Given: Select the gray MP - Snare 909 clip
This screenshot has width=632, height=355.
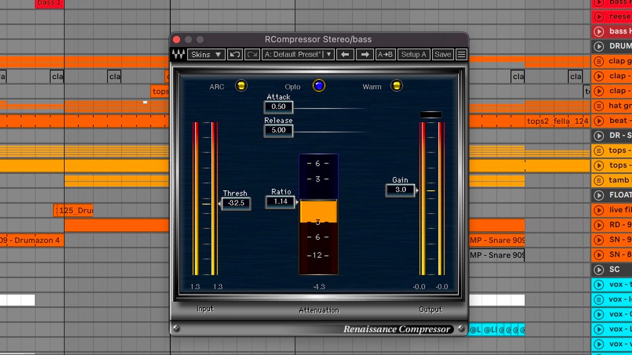Looking at the screenshot, I should 497,255.
